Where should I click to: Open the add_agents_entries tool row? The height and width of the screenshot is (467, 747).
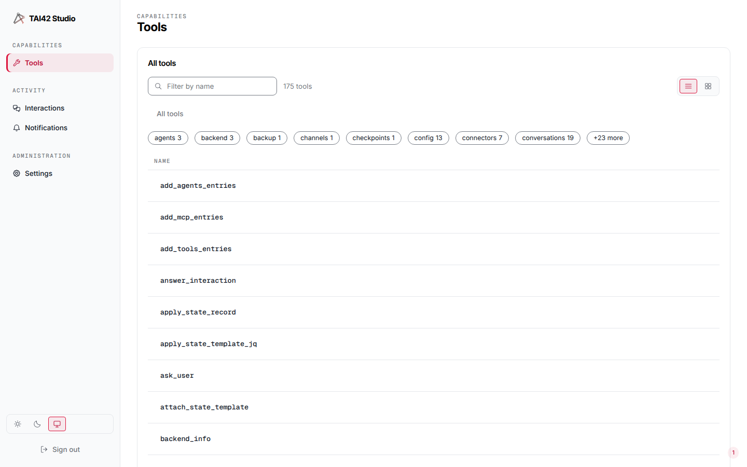[x=434, y=186]
